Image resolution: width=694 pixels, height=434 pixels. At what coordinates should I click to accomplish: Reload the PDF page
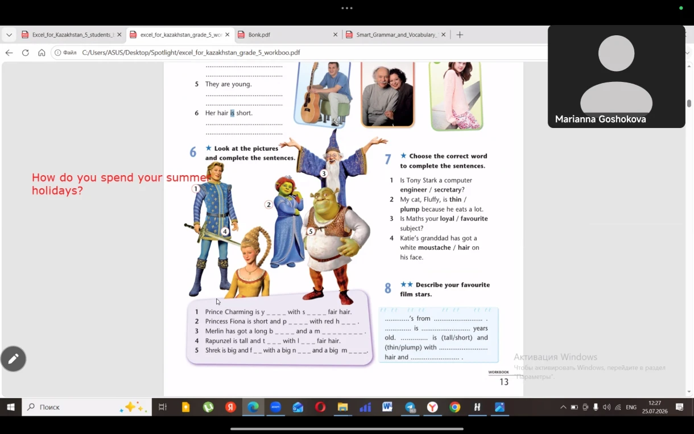pyautogui.click(x=25, y=52)
